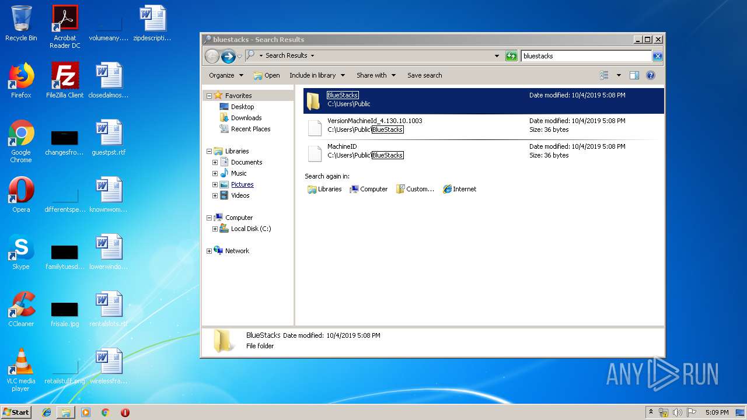Expand Local Disk (C:) node
This screenshot has width=747, height=420.
tap(215, 229)
